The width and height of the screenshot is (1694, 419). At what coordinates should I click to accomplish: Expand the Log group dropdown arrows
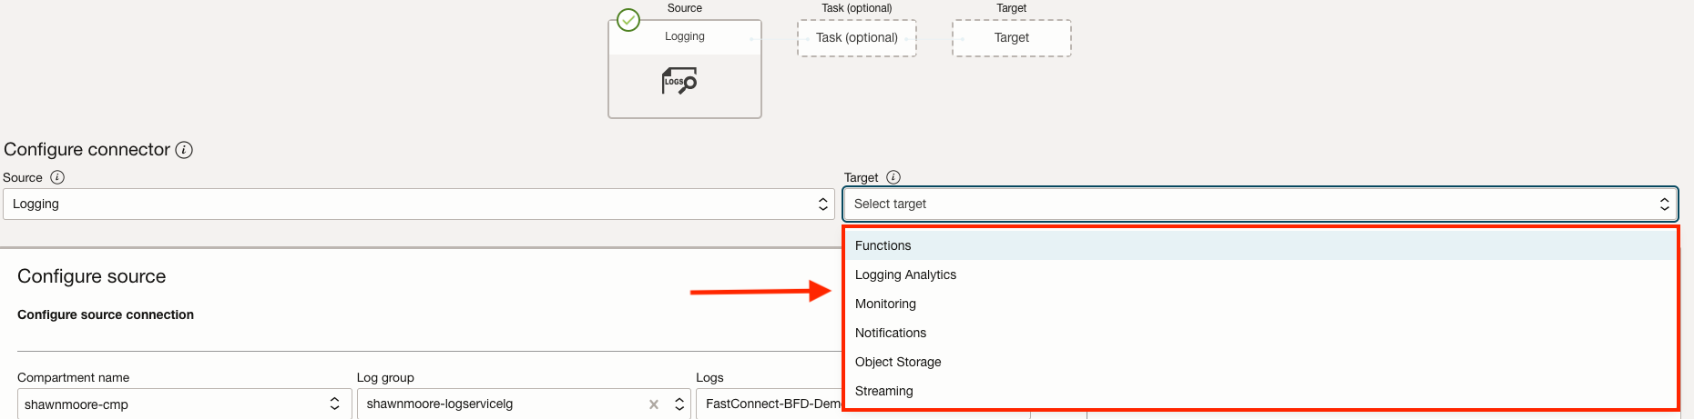point(679,404)
